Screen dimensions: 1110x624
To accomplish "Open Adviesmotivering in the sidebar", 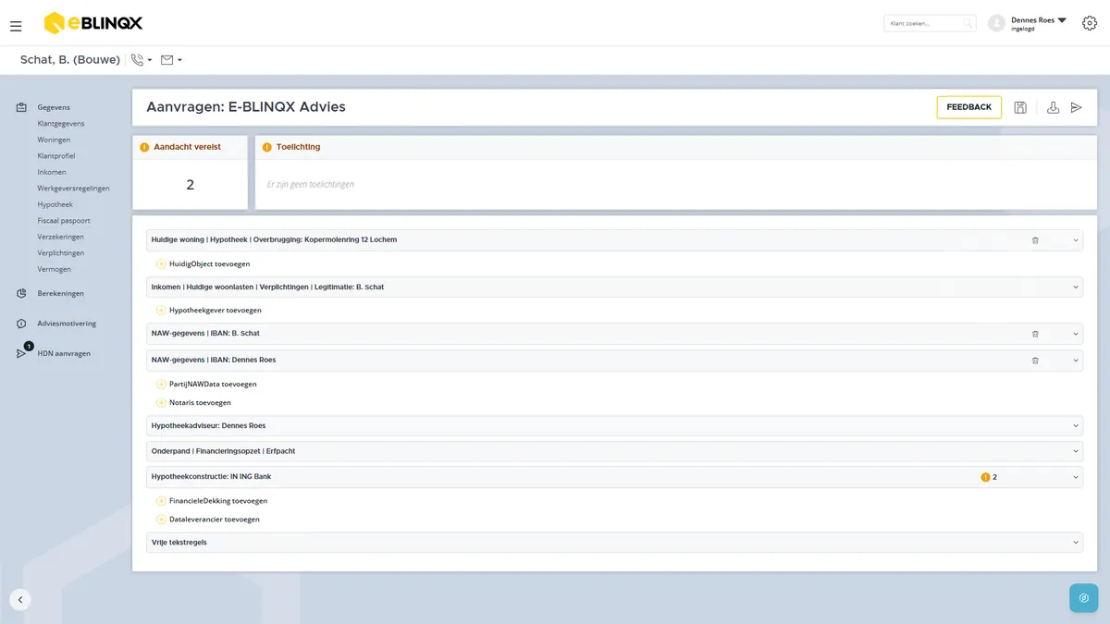I will (67, 324).
